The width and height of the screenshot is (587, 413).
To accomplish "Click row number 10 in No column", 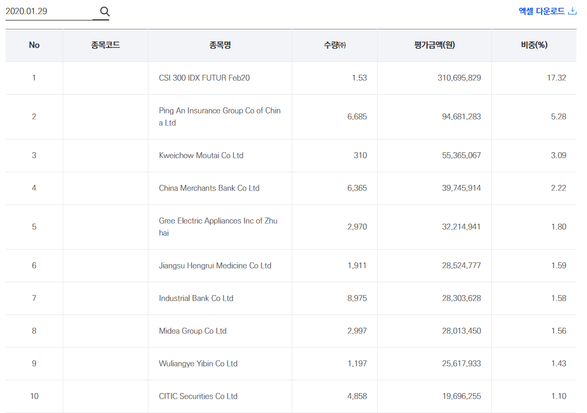I will coord(34,396).
